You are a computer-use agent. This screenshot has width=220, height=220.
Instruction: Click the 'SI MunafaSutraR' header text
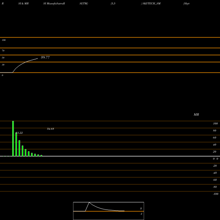pos(54,4)
